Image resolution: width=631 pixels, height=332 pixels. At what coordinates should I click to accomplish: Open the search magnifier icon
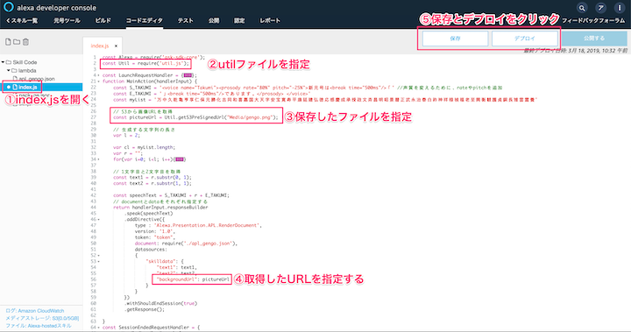[x=582, y=8]
